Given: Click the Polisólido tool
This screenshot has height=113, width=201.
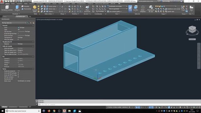Looking at the screenshot, I should coord(25,6).
